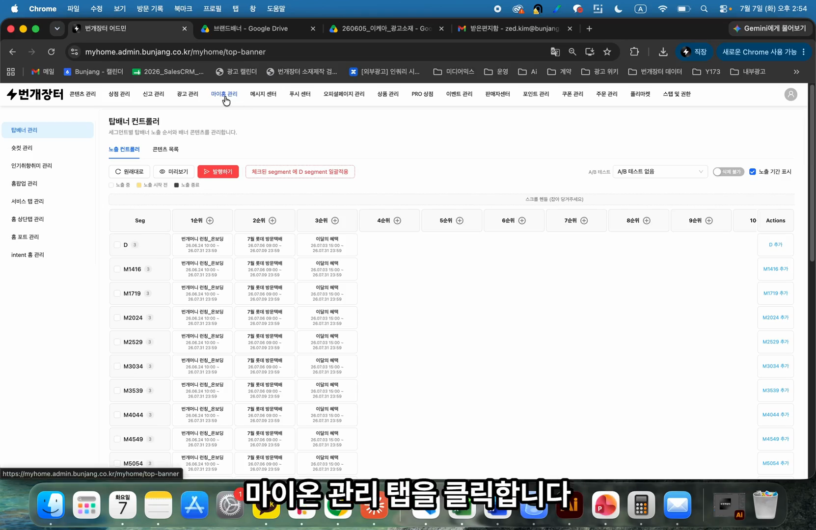
Task: Switch to 브랜드배너 Google Drive tab
Action: tap(257, 28)
